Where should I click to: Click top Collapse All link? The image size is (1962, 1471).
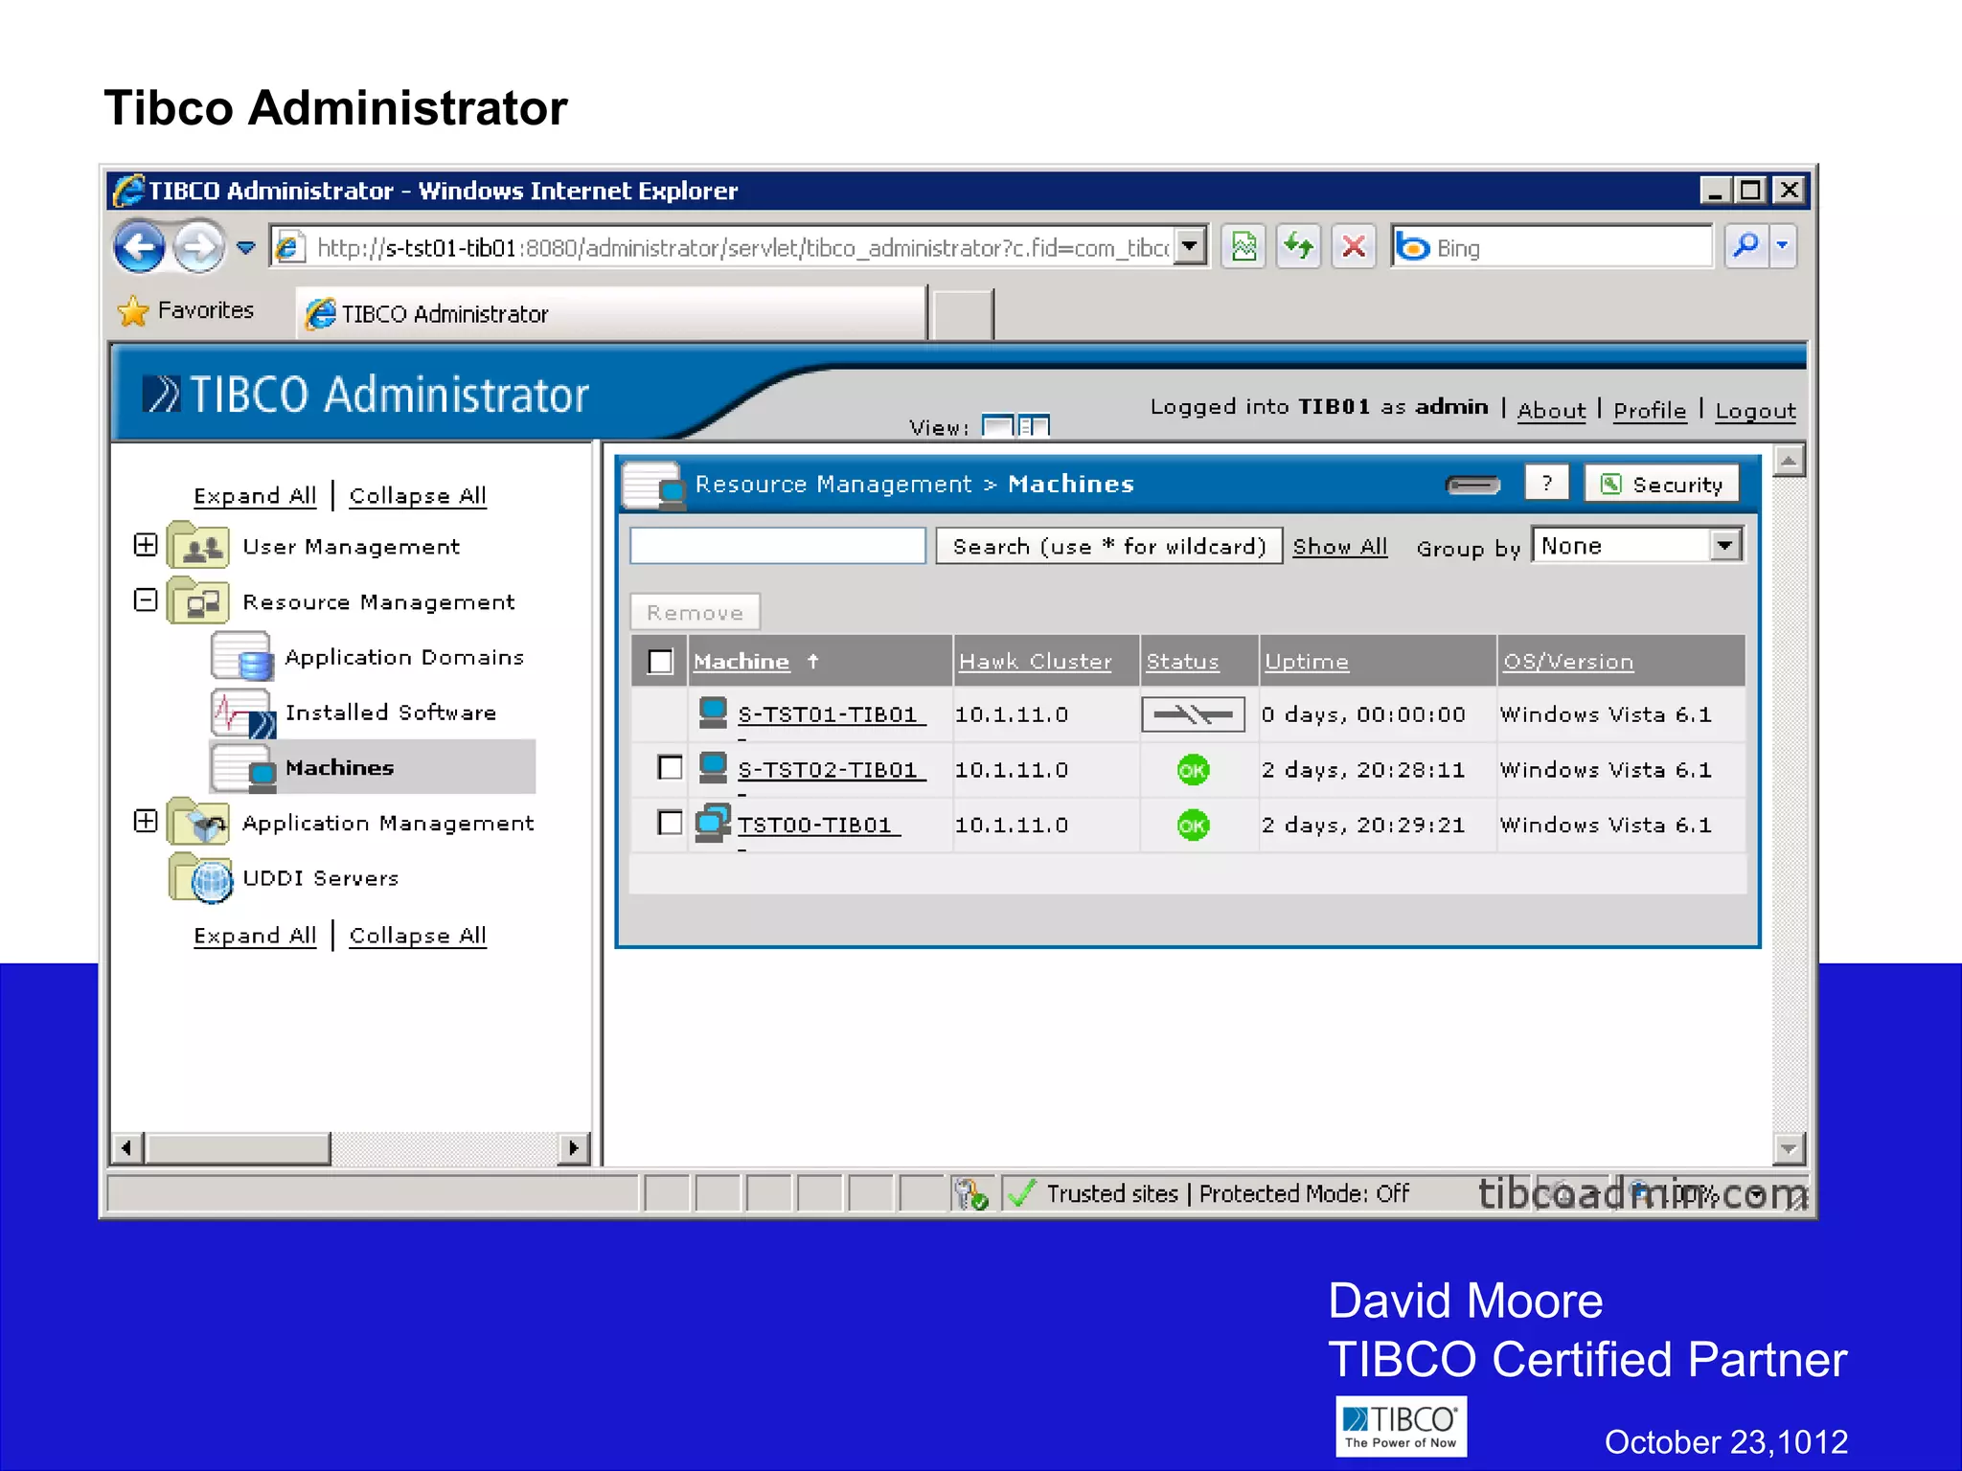pyautogui.click(x=418, y=496)
